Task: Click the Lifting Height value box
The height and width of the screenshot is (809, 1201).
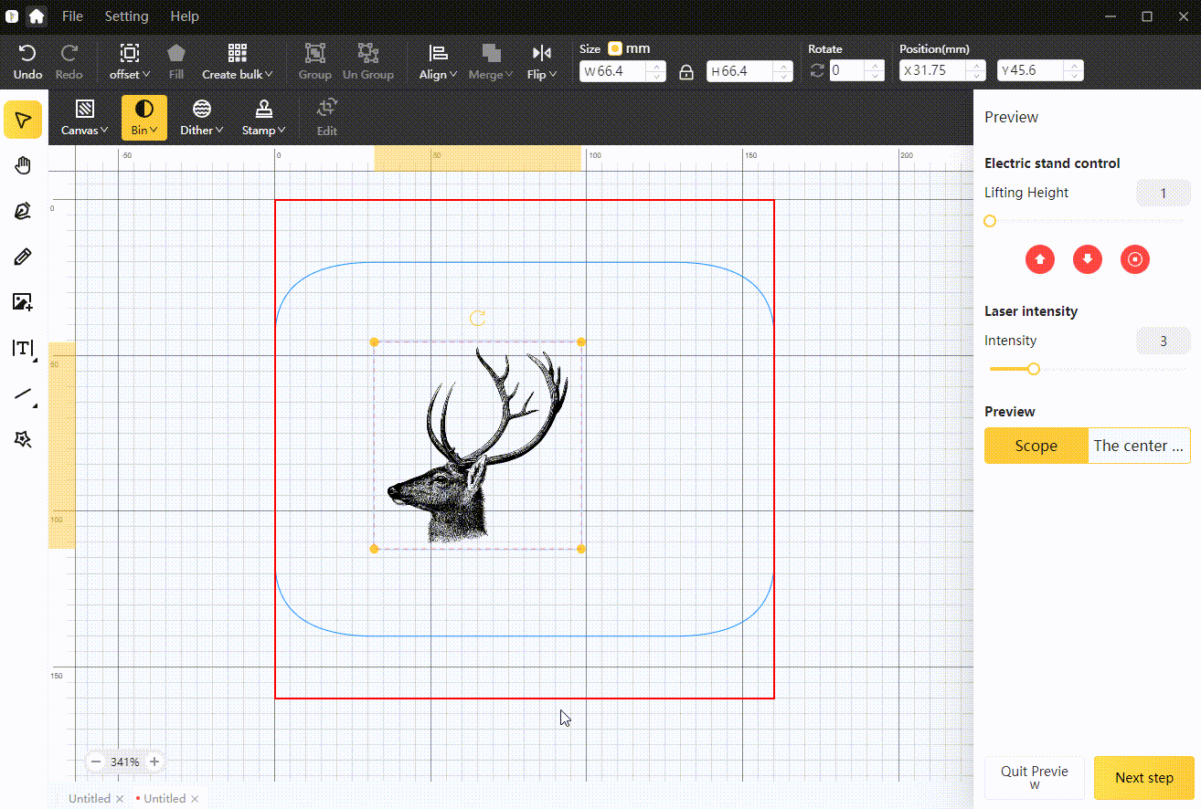Action: (x=1164, y=193)
